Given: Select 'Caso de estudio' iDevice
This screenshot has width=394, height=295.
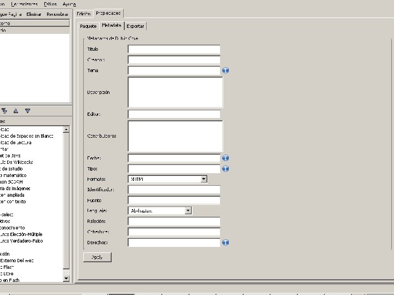Looking at the screenshot, I should (x=11, y=169).
